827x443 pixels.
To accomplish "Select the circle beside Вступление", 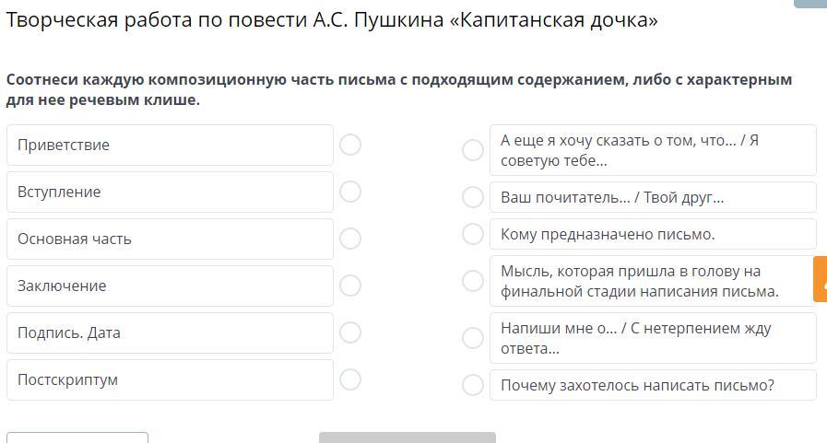I will [x=350, y=192].
